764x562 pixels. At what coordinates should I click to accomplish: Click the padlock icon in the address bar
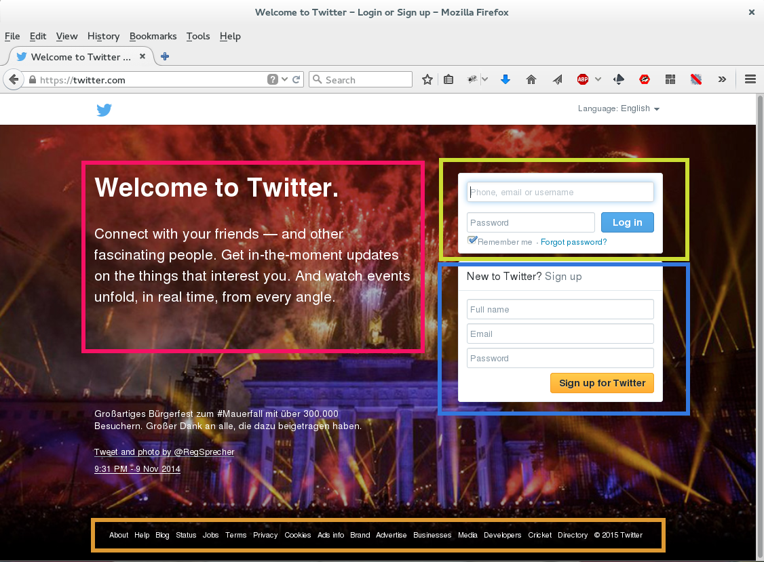[x=33, y=79]
